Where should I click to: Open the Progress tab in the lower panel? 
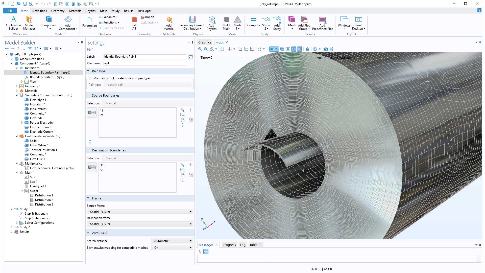229,245
